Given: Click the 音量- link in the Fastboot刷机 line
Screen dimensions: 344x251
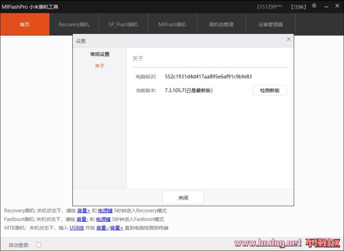Looking at the screenshot, I should point(82,219).
